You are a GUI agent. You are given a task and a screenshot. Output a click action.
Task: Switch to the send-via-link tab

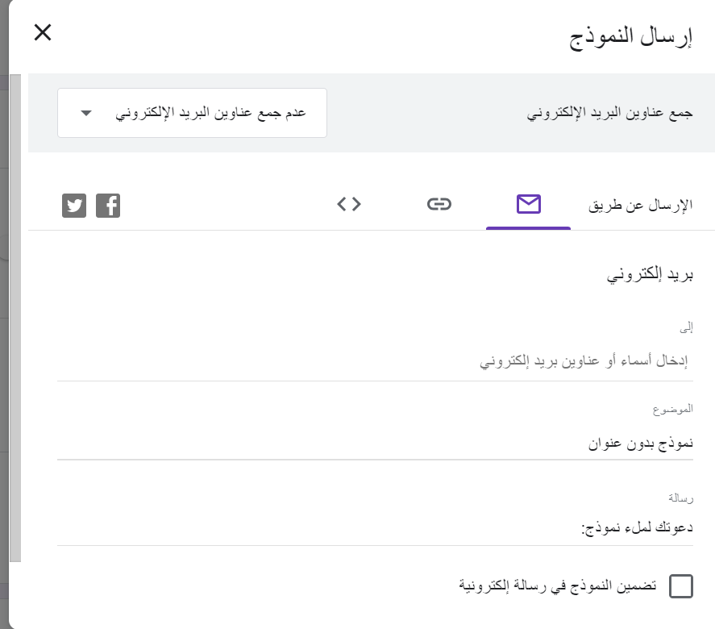439,204
